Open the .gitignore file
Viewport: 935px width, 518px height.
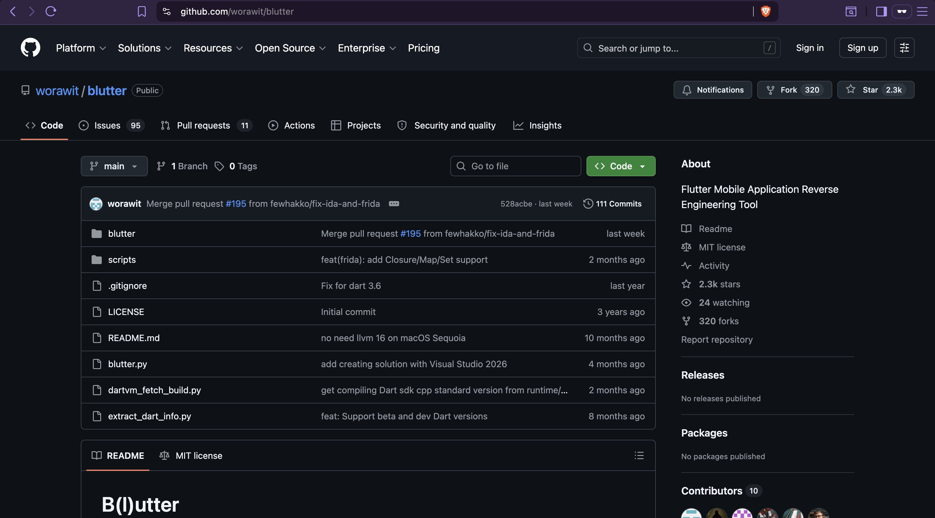click(x=128, y=286)
